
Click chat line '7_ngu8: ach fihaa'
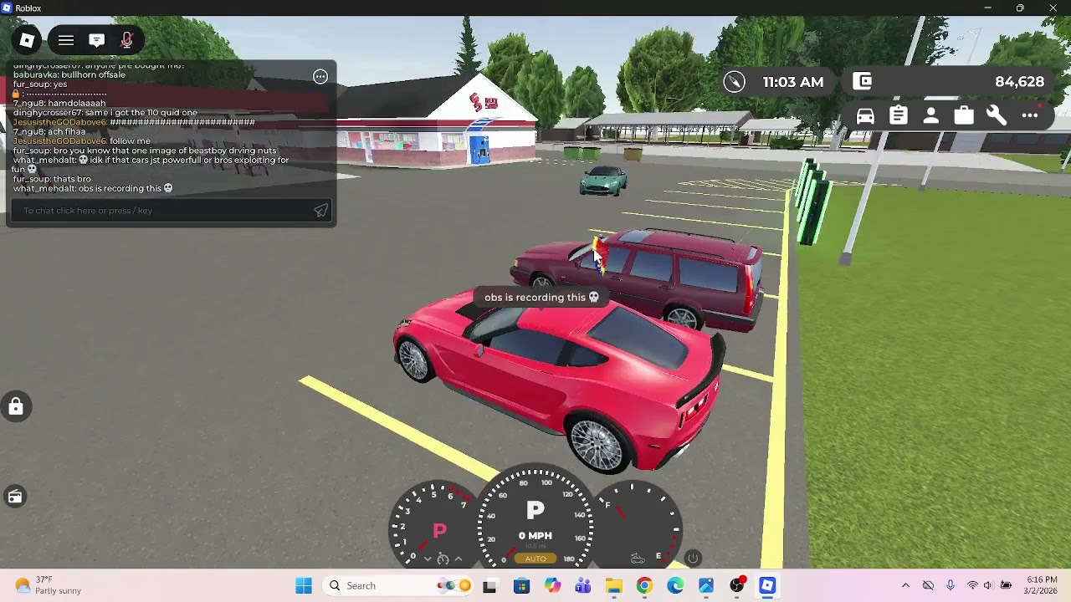pyautogui.click(x=49, y=132)
